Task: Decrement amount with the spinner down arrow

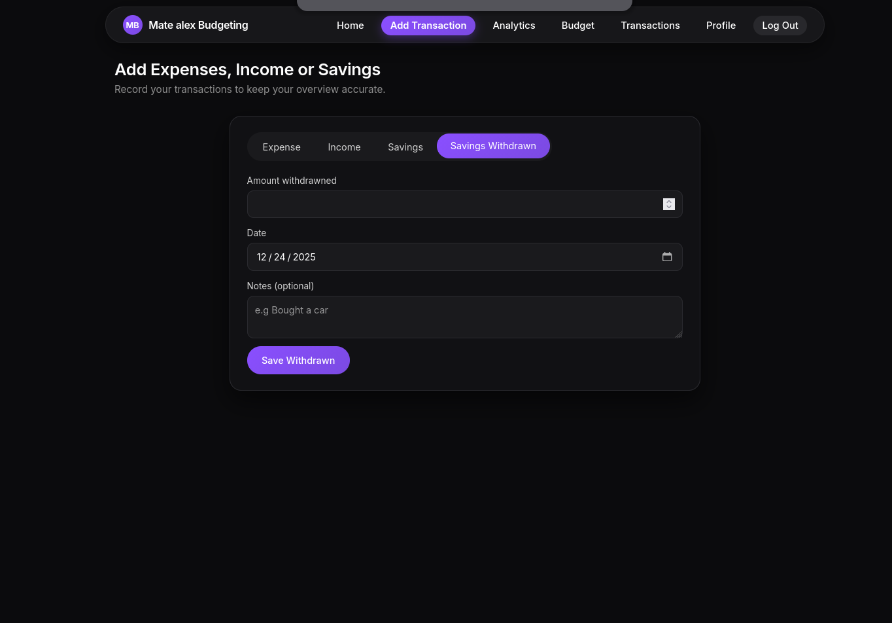Action: (x=668, y=207)
